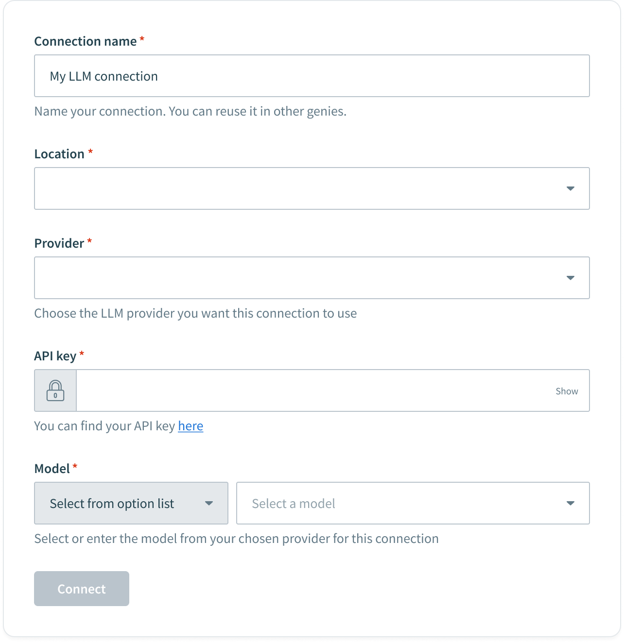Click the padlock icon beside API key field
Image resolution: width=624 pixels, height=643 pixels.
pyautogui.click(x=55, y=390)
